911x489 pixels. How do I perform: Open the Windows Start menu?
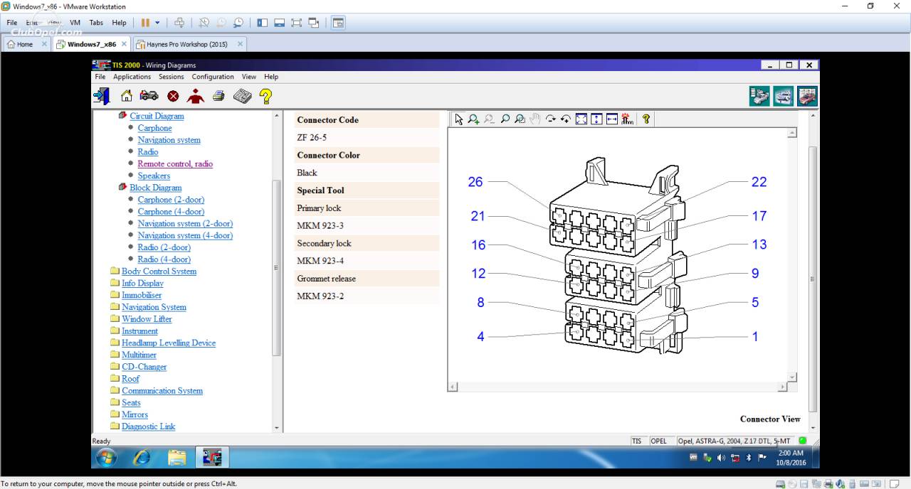click(x=105, y=458)
